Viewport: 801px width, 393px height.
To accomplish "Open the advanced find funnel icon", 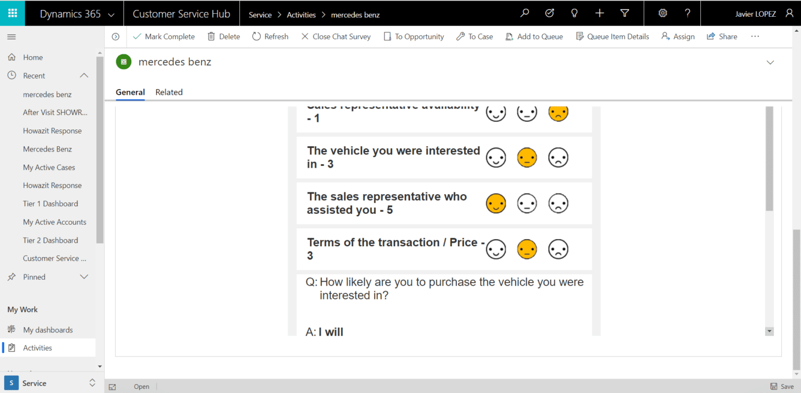I will [x=625, y=13].
